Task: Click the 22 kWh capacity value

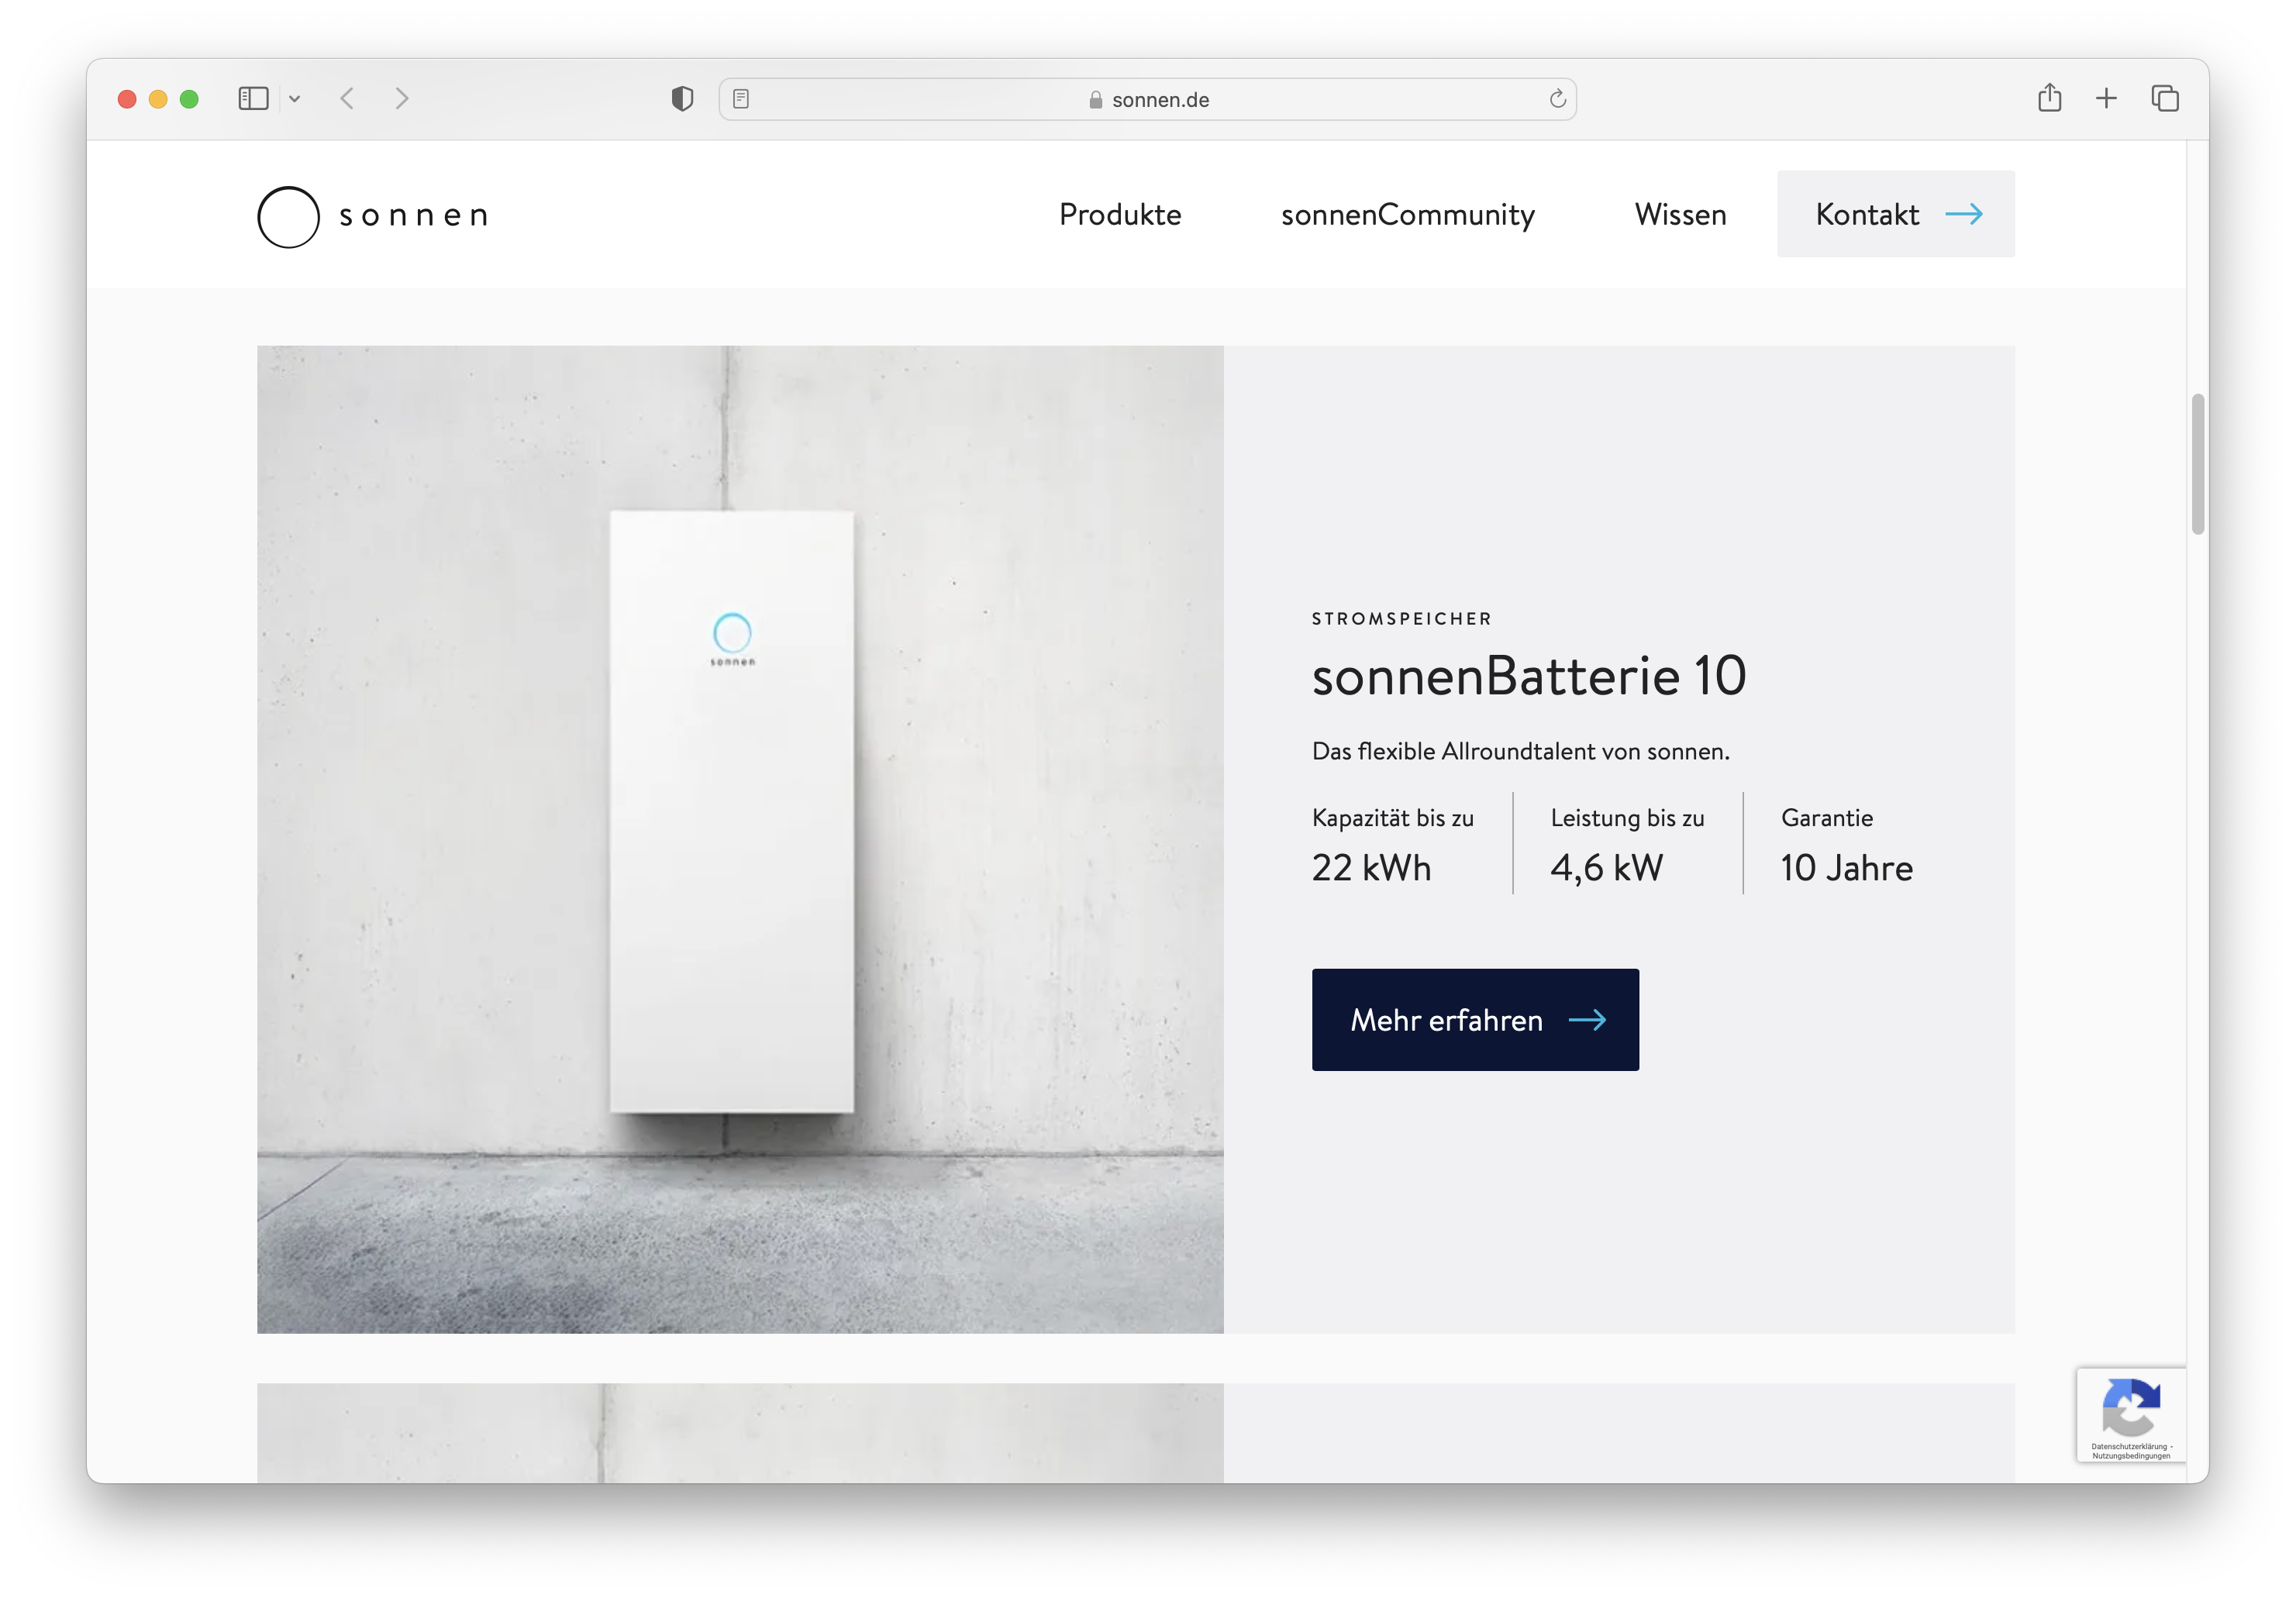Action: click(x=1371, y=867)
